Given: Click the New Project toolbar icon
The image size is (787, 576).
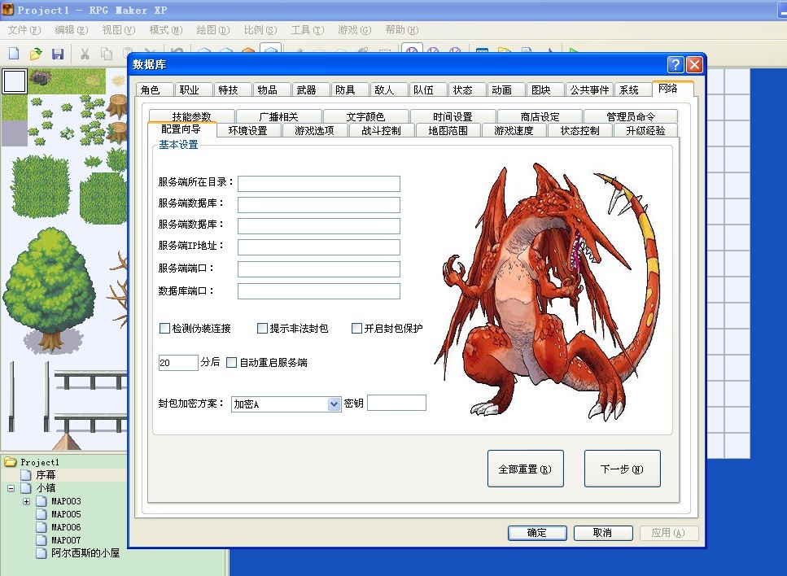Looking at the screenshot, I should click(14, 53).
